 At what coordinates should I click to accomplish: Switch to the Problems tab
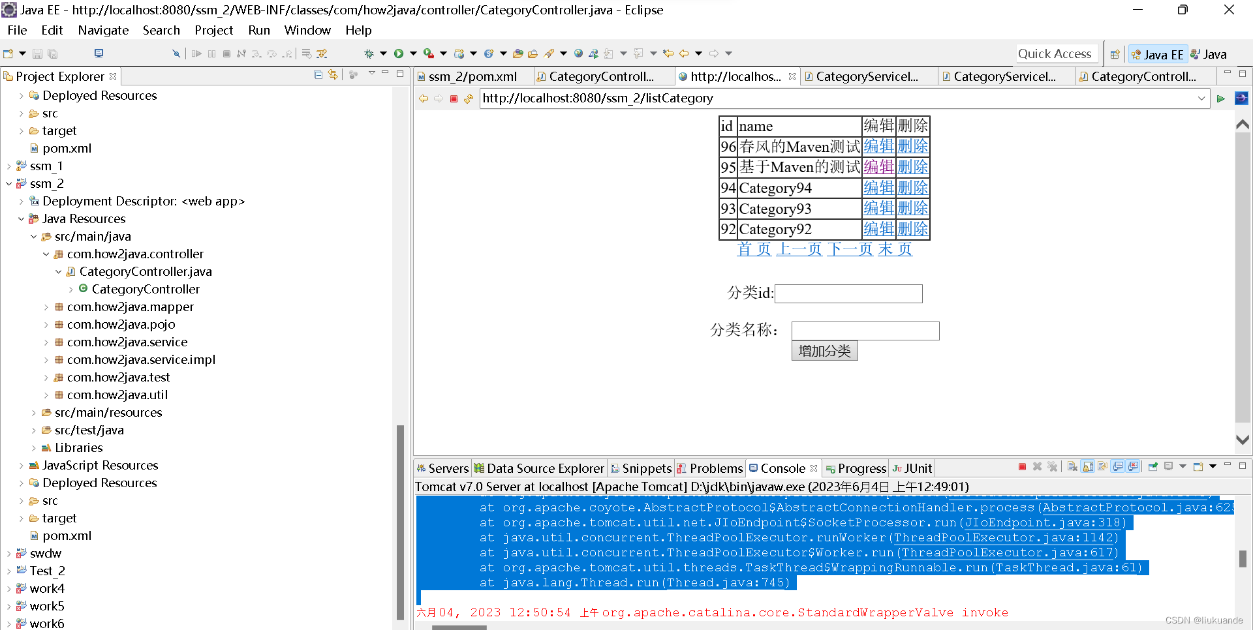click(710, 468)
